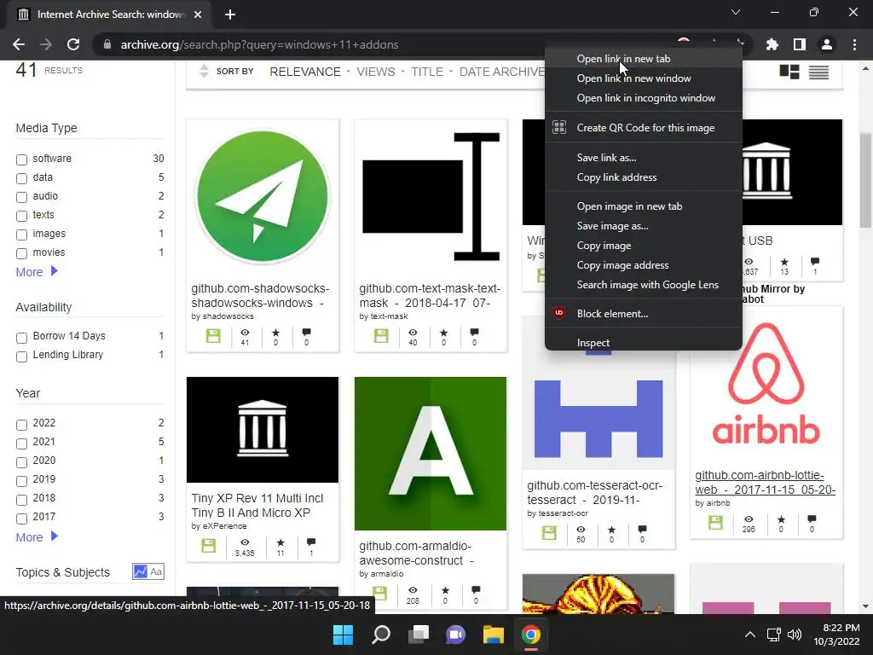Open Tiny XP Rev 11 title link
The height and width of the screenshot is (655, 873).
pos(257,505)
